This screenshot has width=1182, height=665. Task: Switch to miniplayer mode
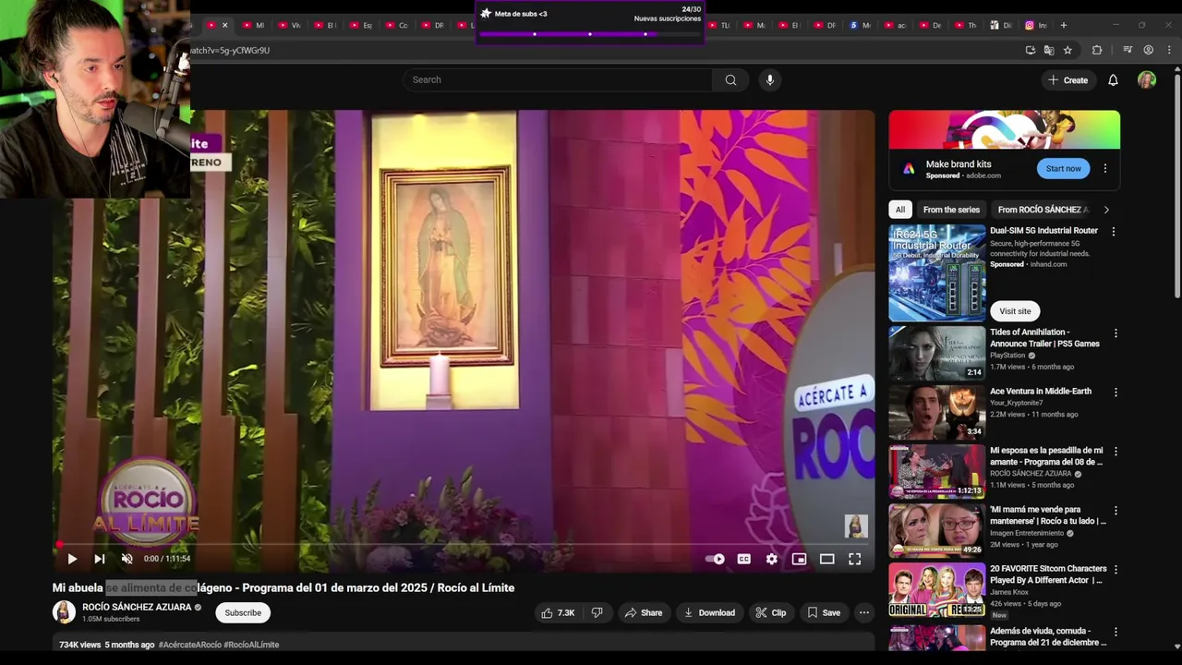tap(800, 559)
